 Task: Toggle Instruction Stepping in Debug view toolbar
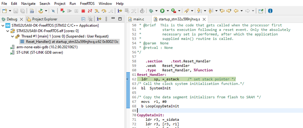(99, 19)
